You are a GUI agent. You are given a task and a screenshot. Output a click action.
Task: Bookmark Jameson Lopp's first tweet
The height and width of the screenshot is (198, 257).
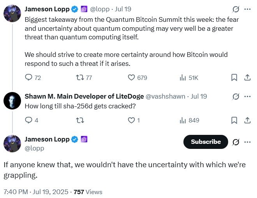[234, 78]
